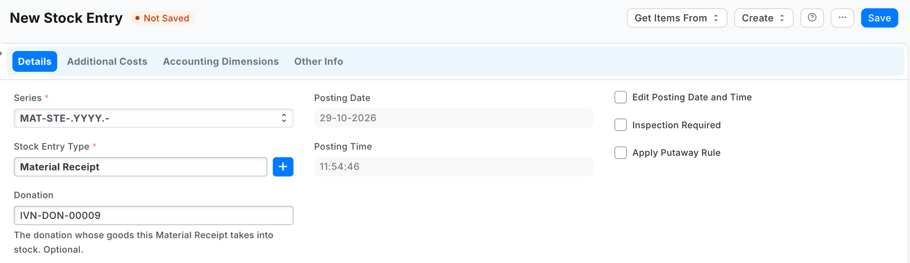Image resolution: width=910 pixels, height=263 pixels.
Task: Click the Not Saved status indicator
Action: 162,18
